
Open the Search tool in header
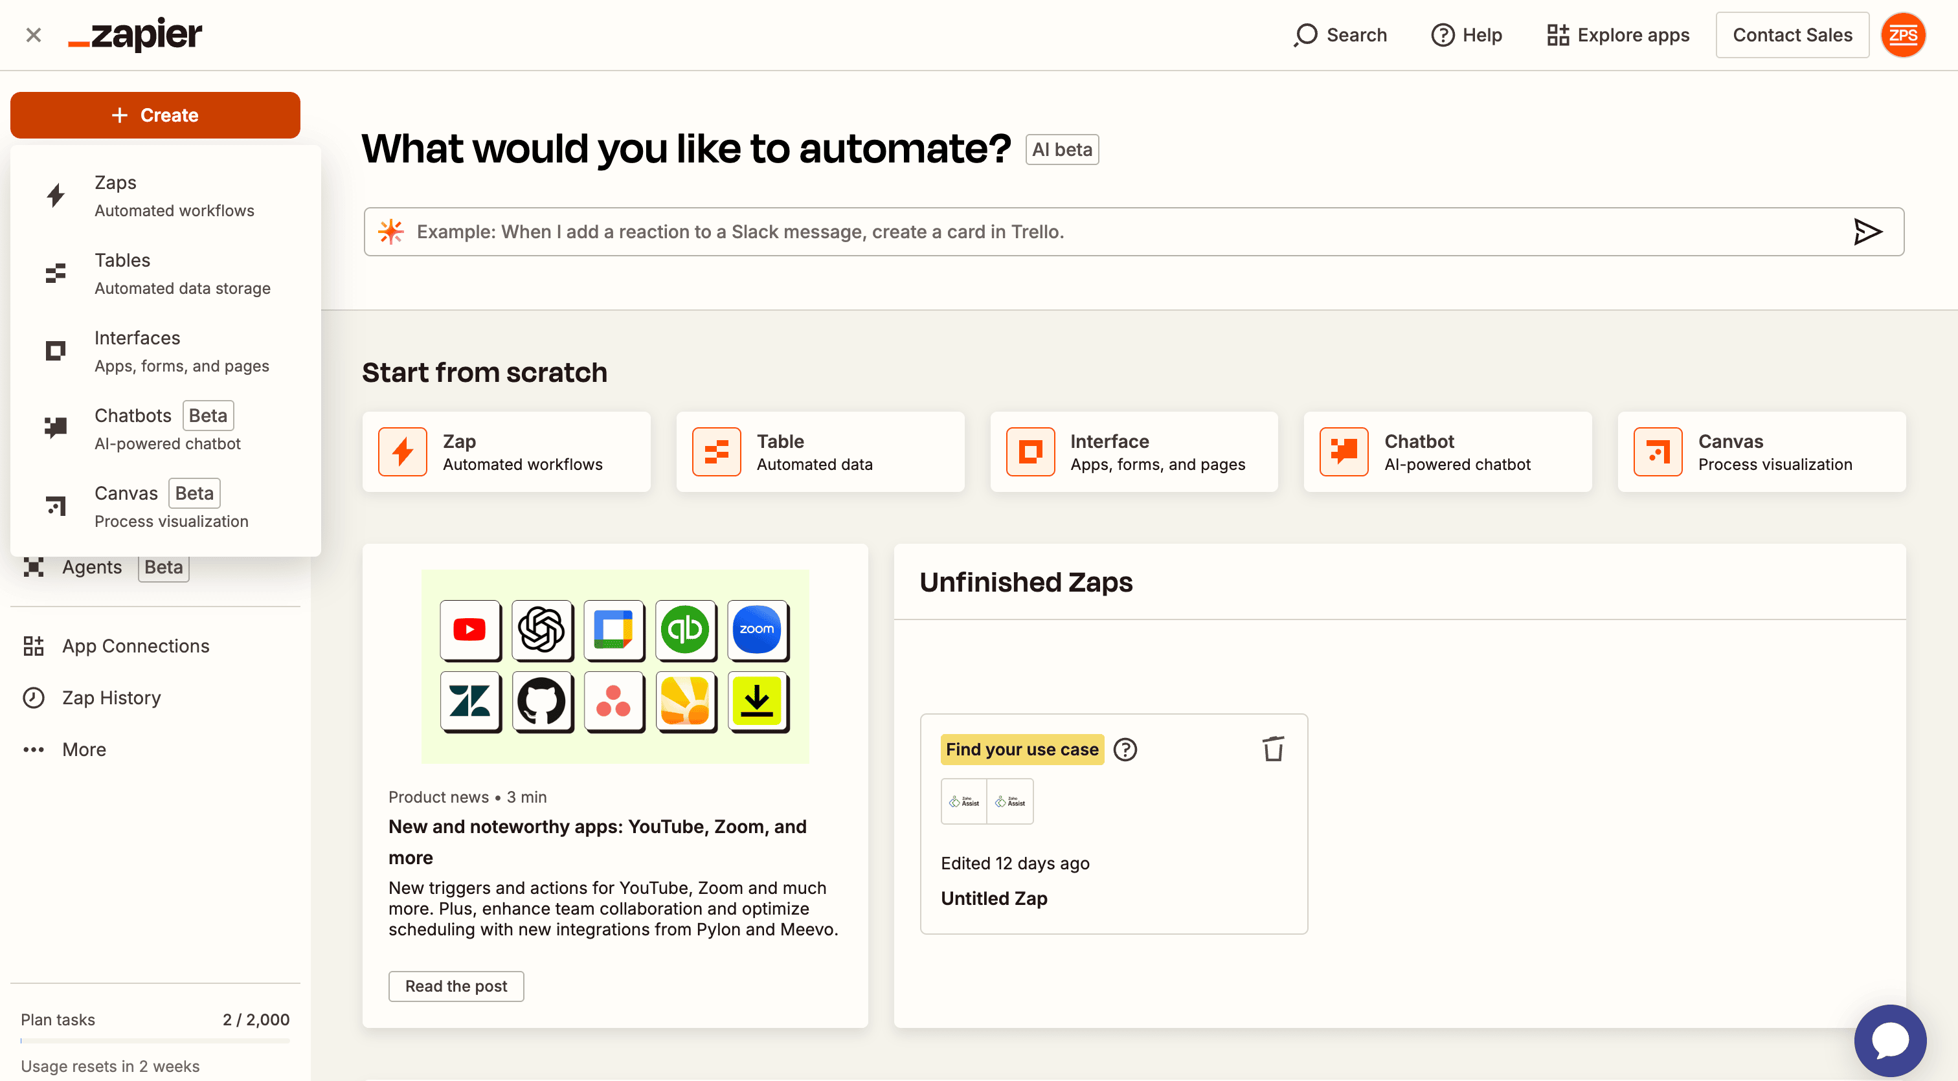[x=1341, y=35]
